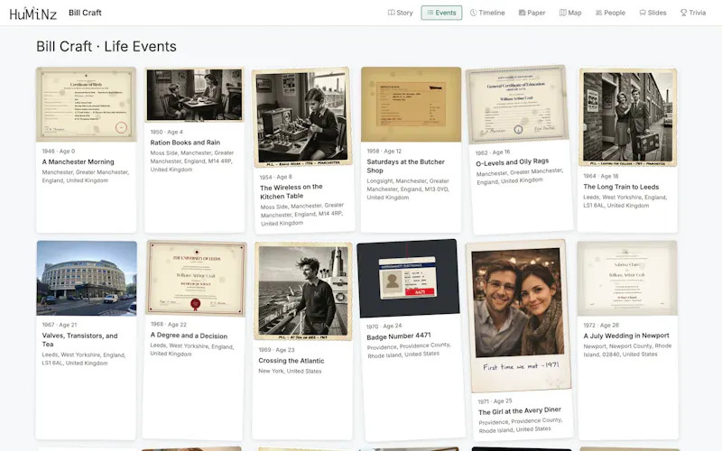The height and width of the screenshot is (451, 722).
Task: Click title 'The Wireless on the Kitchen Table'
Action: point(292,191)
